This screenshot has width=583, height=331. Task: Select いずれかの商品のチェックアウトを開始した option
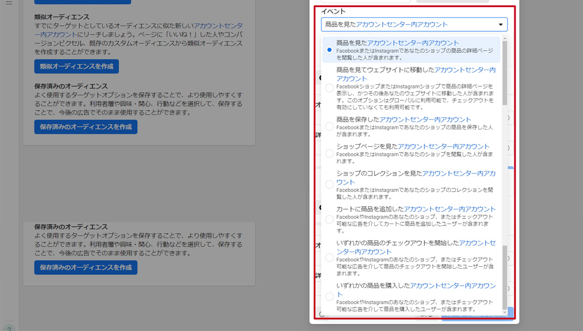click(x=329, y=258)
